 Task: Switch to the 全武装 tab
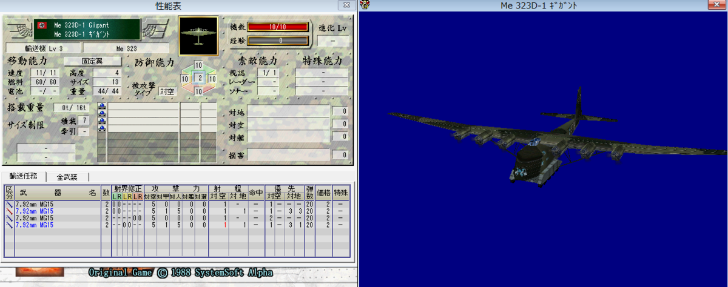pos(67,177)
